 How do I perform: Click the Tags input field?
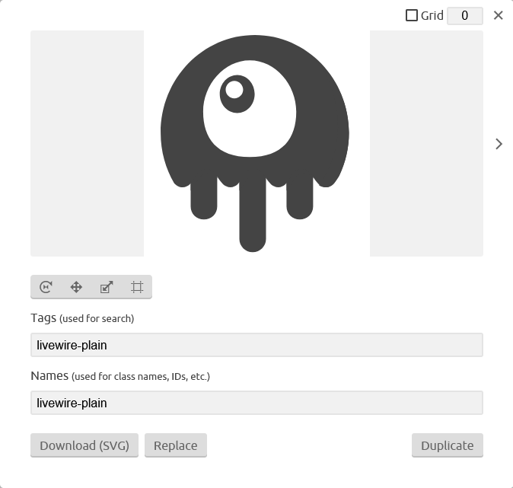point(256,345)
